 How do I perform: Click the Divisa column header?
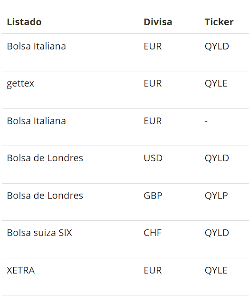[158, 22]
